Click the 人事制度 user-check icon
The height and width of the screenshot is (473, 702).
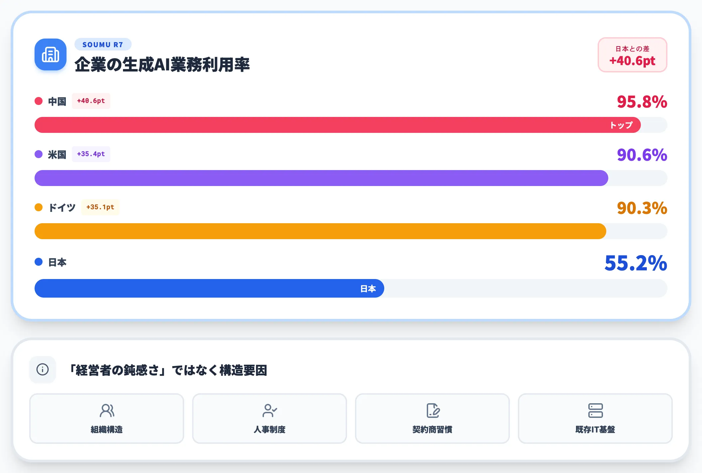point(270,411)
